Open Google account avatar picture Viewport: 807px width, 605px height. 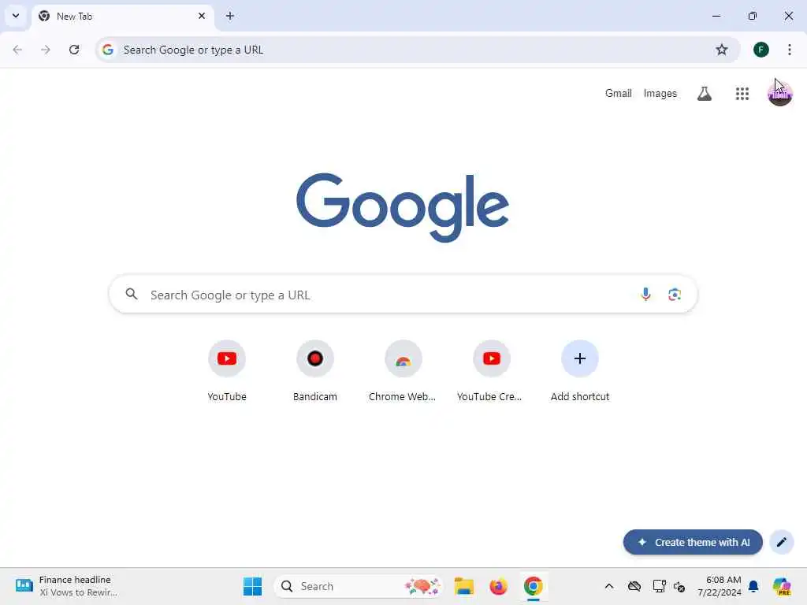point(779,94)
